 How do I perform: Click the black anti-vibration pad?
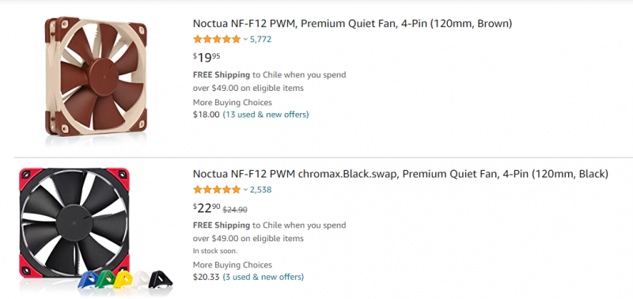[161, 279]
